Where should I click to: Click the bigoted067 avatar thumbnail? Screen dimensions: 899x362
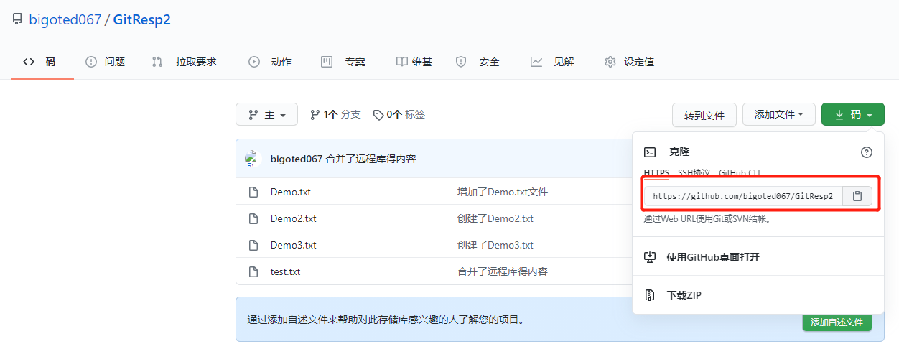click(251, 159)
